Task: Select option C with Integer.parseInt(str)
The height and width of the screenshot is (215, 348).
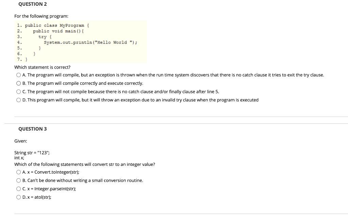Action: pos(18,189)
